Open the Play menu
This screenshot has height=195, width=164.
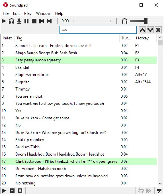[28, 13]
